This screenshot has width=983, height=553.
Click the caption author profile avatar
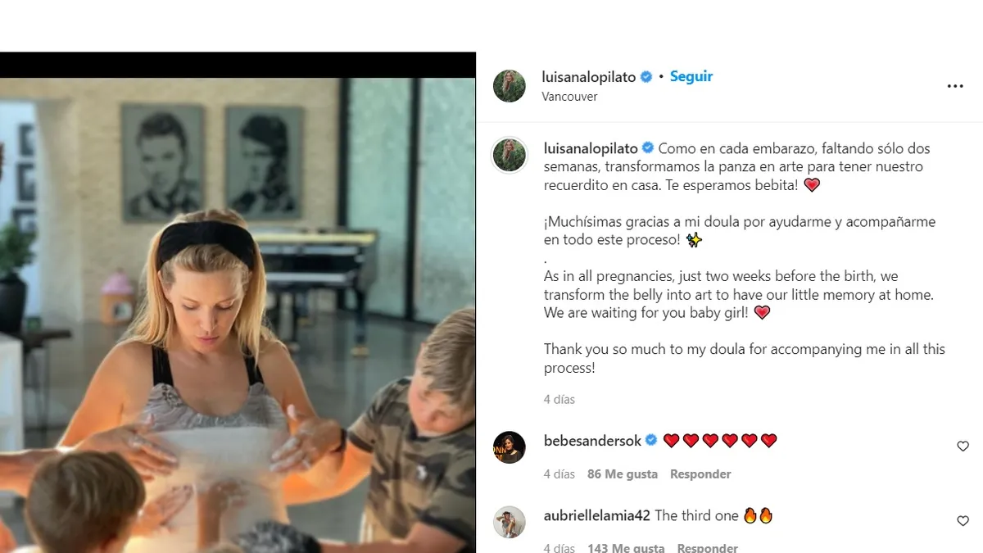[509, 155]
